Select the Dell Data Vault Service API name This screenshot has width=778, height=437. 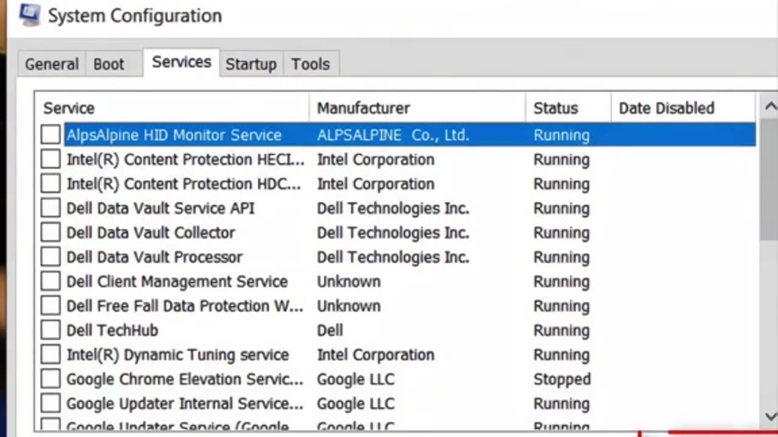point(160,208)
